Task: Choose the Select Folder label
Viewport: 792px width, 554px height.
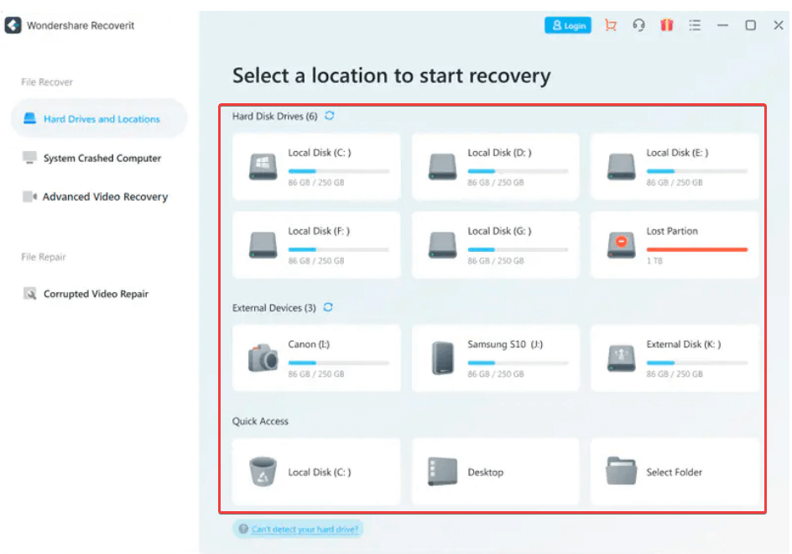Action: point(675,472)
